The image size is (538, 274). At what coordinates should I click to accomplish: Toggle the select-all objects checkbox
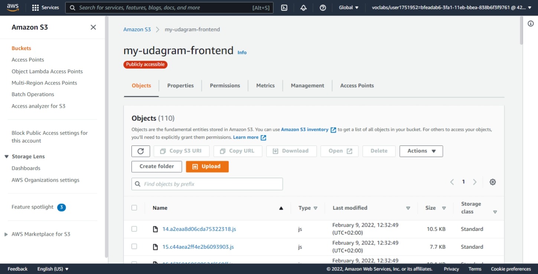(134, 208)
